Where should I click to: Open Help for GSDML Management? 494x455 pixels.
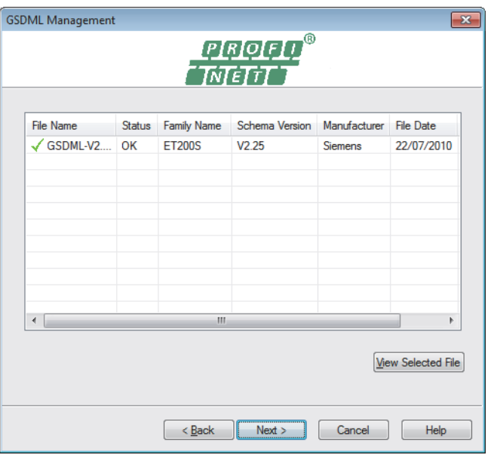click(x=437, y=430)
